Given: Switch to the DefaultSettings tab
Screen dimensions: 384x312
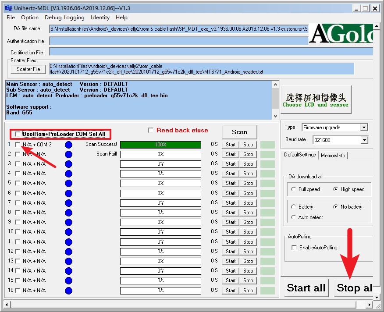Looking at the screenshot, I should click(x=300, y=155).
